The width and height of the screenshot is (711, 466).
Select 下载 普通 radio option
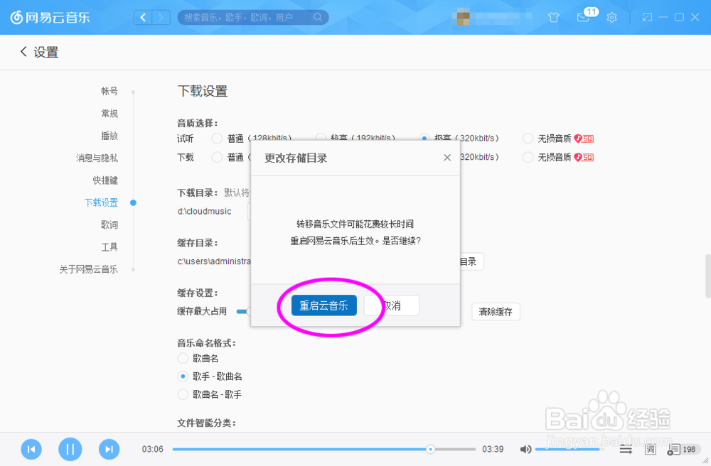click(x=217, y=157)
